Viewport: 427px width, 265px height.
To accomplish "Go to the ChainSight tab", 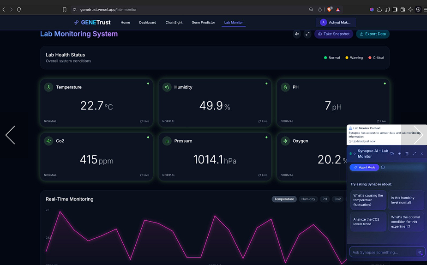I will 174,22.
